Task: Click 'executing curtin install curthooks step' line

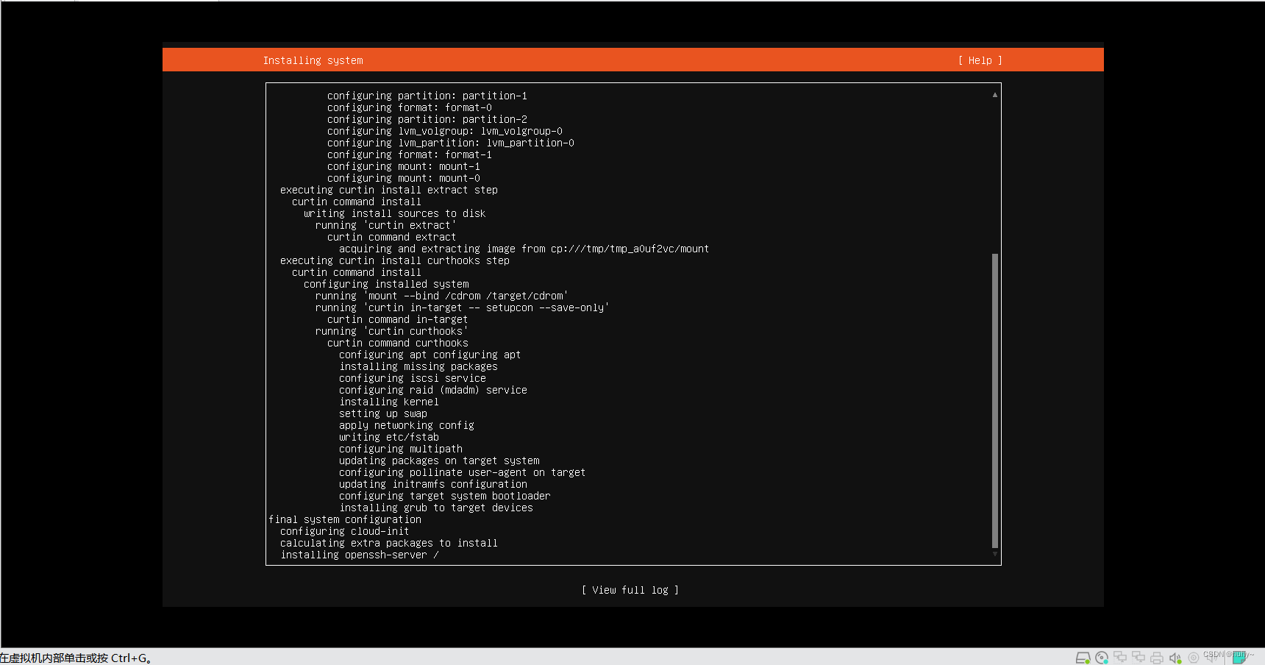Action: point(394,260)
